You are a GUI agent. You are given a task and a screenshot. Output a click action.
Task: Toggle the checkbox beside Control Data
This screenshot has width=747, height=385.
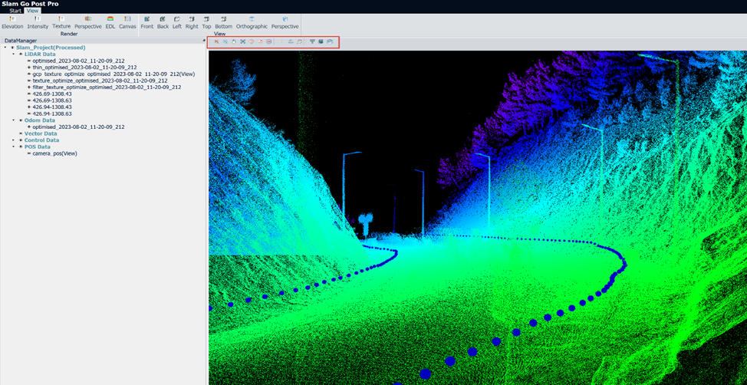pos(21,140)
